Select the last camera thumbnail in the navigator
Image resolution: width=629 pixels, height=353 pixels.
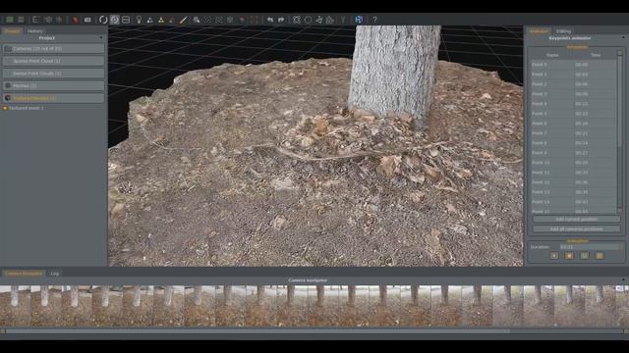pyautogui.click(x=622, y=306)
